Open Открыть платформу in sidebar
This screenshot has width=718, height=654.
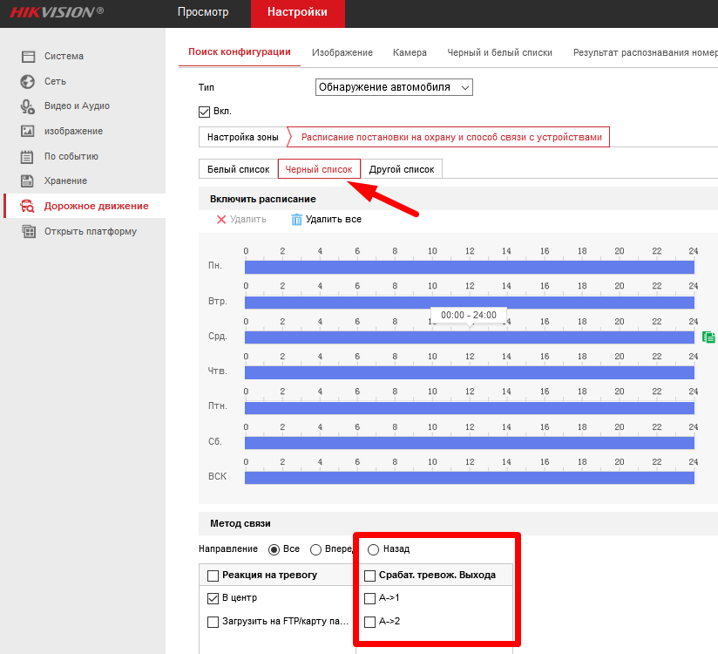pos(91,231)
